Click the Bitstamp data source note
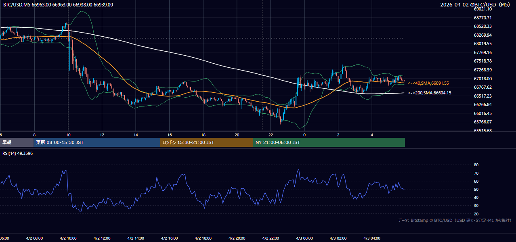 (455, 220)
